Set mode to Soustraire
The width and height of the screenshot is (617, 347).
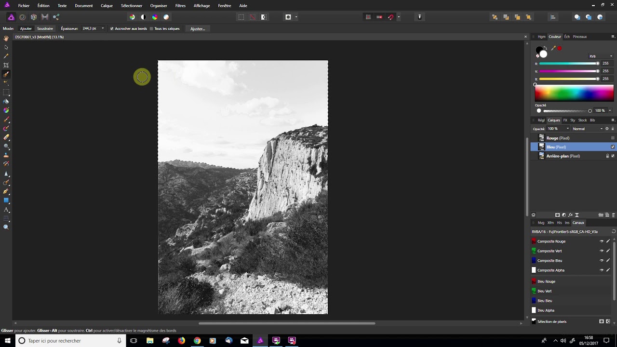[45, 28]
